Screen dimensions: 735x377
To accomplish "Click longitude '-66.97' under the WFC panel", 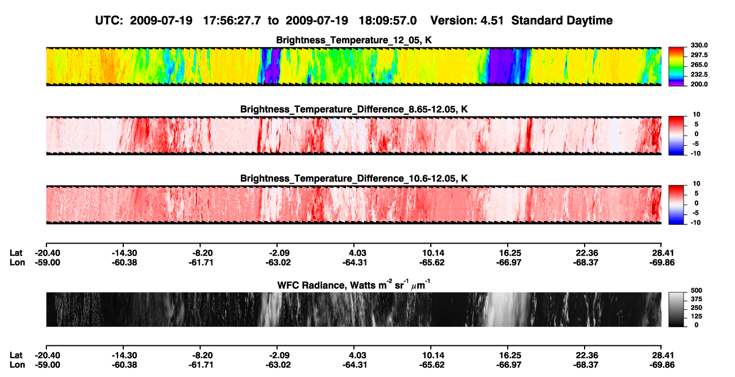I will (508, 365).
